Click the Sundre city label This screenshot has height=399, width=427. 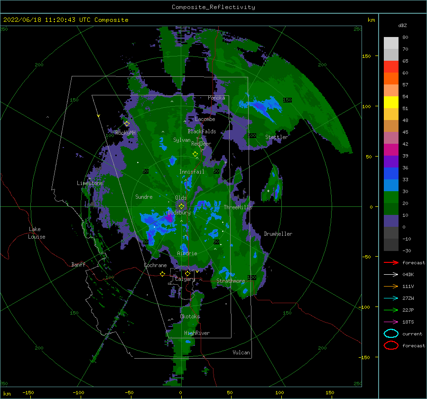tap(144, 197)
